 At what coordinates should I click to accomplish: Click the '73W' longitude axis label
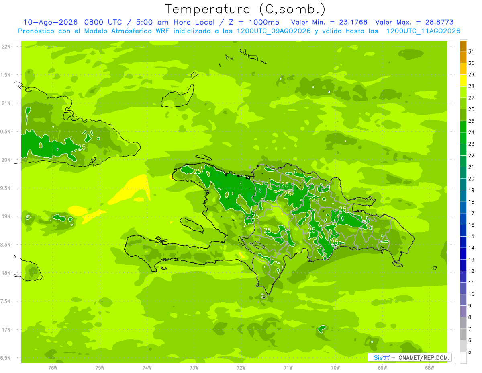194,368
